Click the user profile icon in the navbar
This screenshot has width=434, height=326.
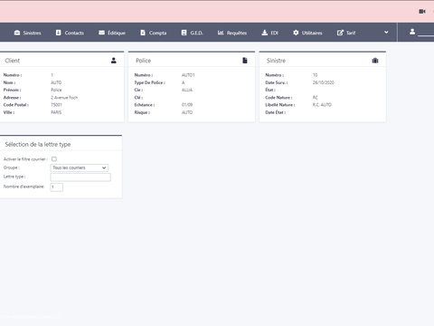(412, 32)
